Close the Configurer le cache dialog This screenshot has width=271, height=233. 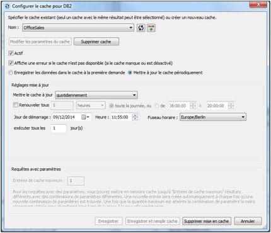[258, 4]
